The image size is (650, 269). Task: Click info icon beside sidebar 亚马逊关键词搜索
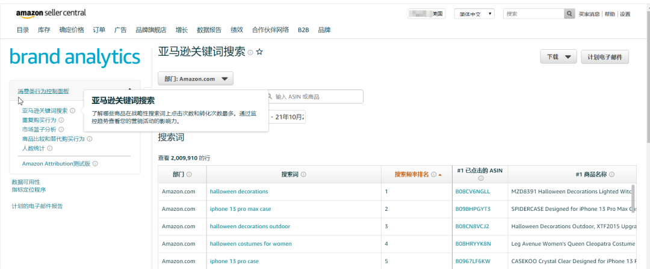(73, 111)
